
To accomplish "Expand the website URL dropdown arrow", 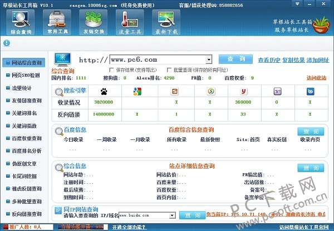I will [x=209, y=60].
